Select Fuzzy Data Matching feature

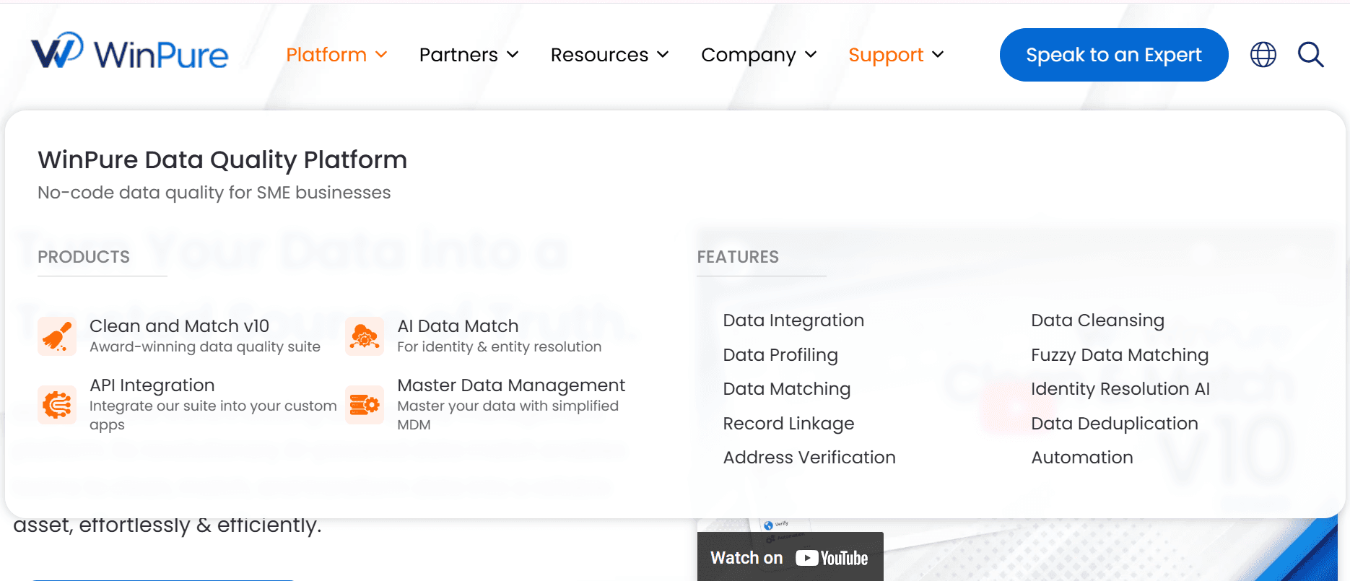[x=1120, y=355]
